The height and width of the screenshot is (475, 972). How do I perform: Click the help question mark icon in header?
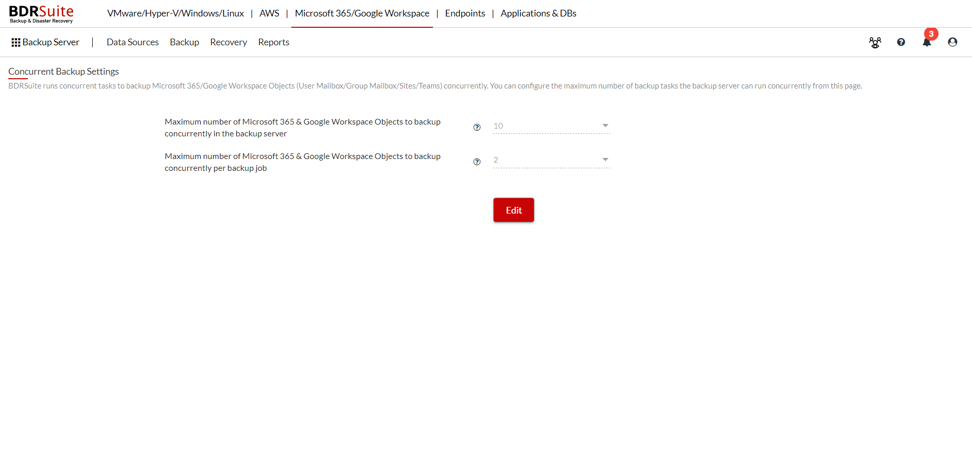901,42
